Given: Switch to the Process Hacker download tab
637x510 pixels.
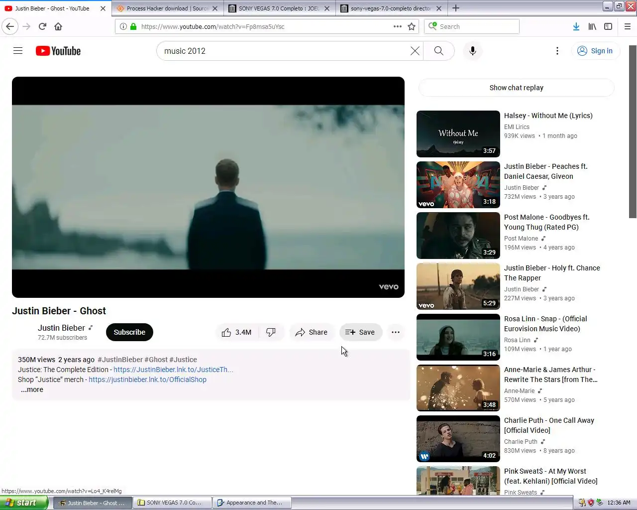Looking at the screenshot, I should pyautogui.click(x=167, y=8).
